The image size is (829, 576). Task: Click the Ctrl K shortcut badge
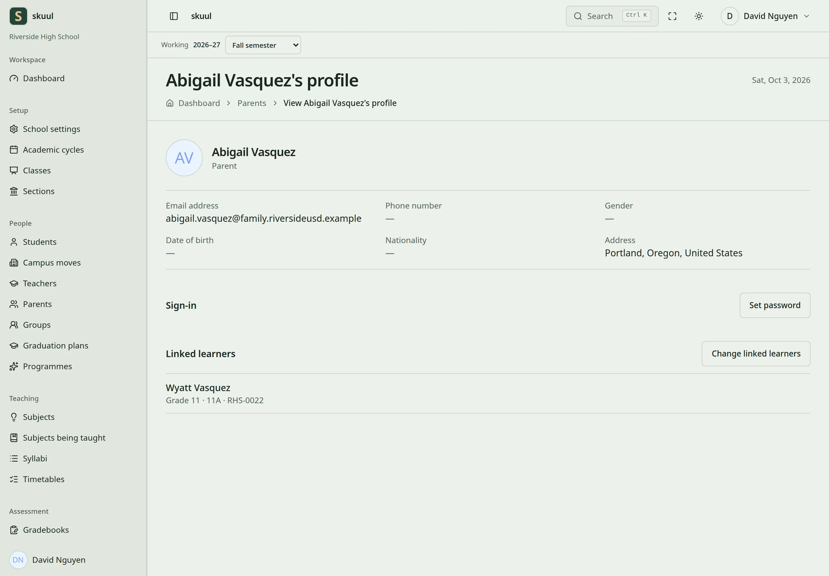pos(636,16)
